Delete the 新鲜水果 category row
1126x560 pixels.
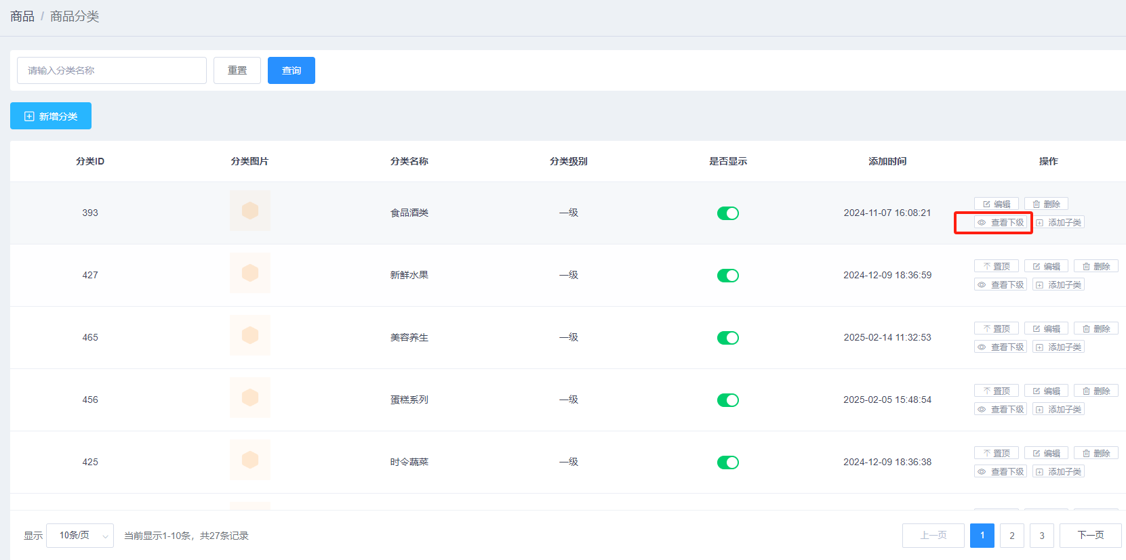1095,266
